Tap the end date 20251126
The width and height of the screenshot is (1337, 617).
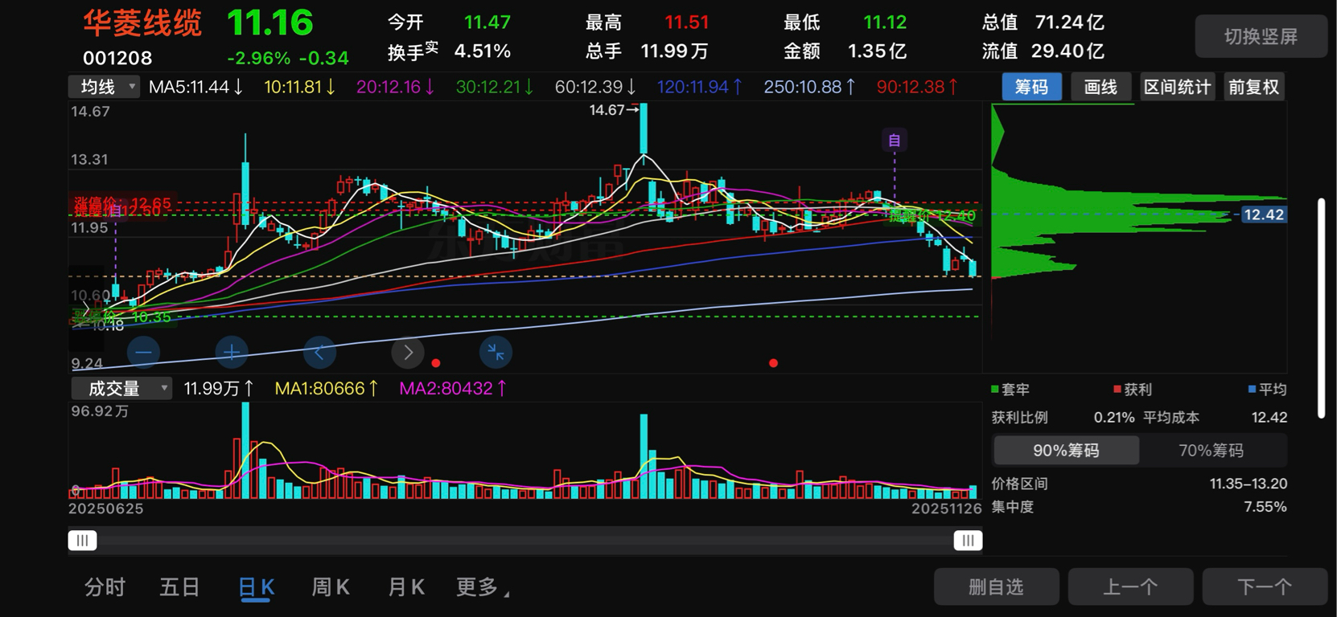pyautogui.click(x=947, y=509)
